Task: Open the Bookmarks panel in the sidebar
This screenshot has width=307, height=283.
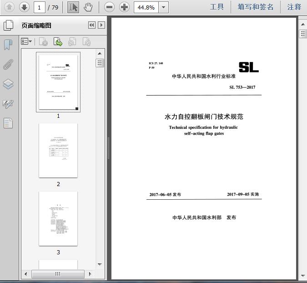Action: [x=8, y=45]
